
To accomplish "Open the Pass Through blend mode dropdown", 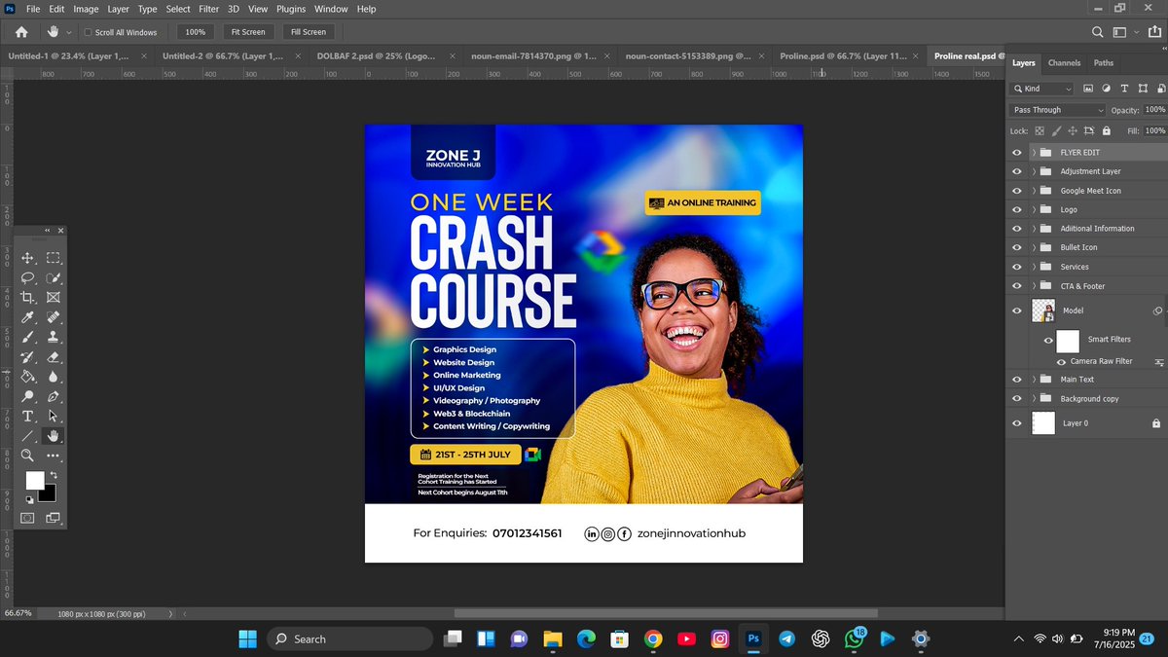I will (x=1057, y=110).
